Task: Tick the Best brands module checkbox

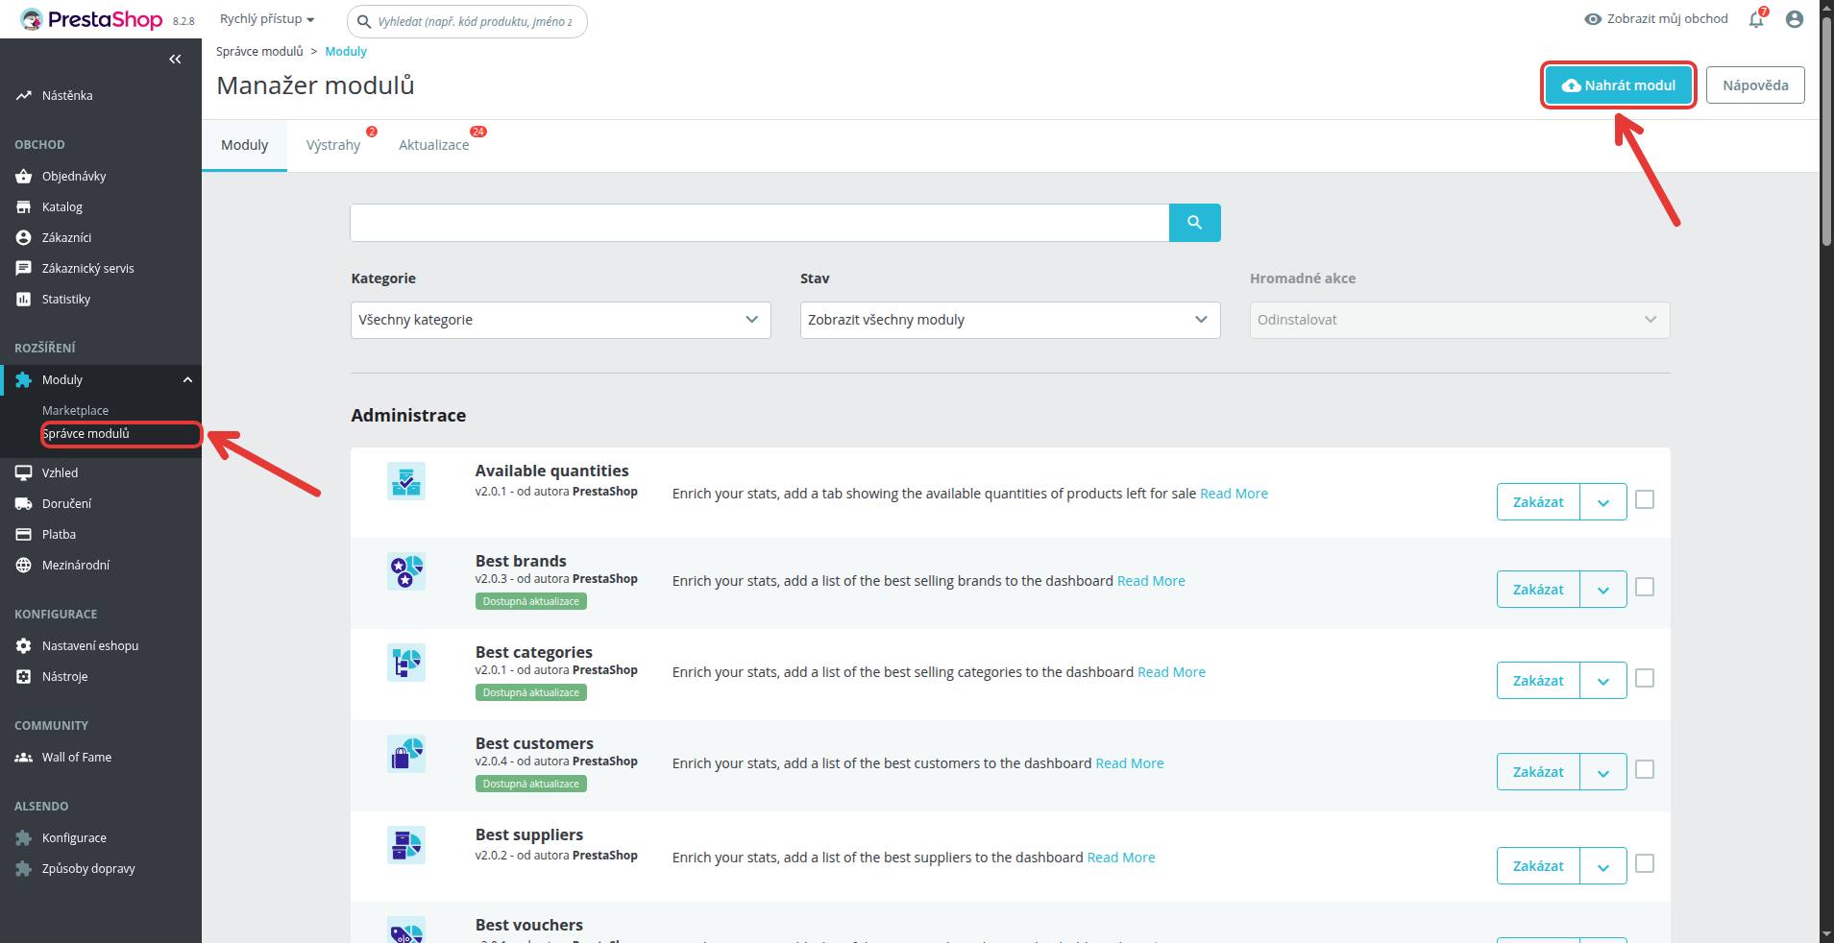Action: click(1645, 587)
